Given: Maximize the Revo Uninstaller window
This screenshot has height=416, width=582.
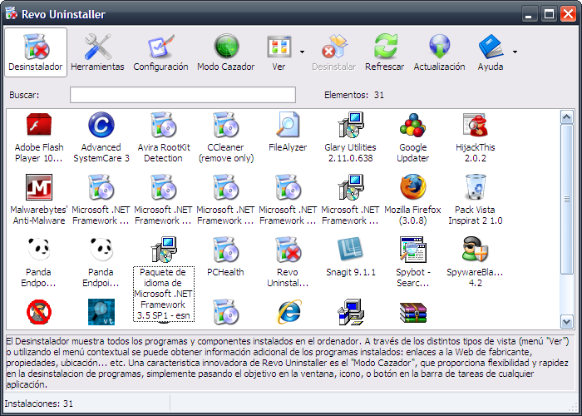Looking at the screenshot, I should [549, 14].
